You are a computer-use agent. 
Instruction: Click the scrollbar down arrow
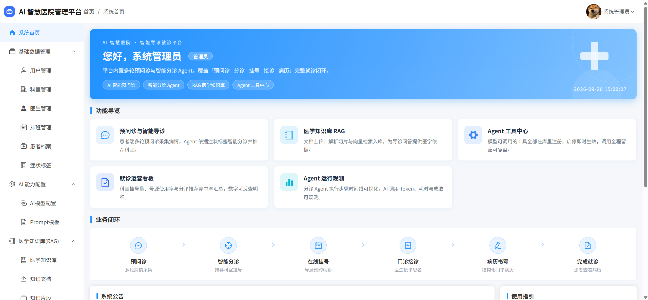click(645, 297)
